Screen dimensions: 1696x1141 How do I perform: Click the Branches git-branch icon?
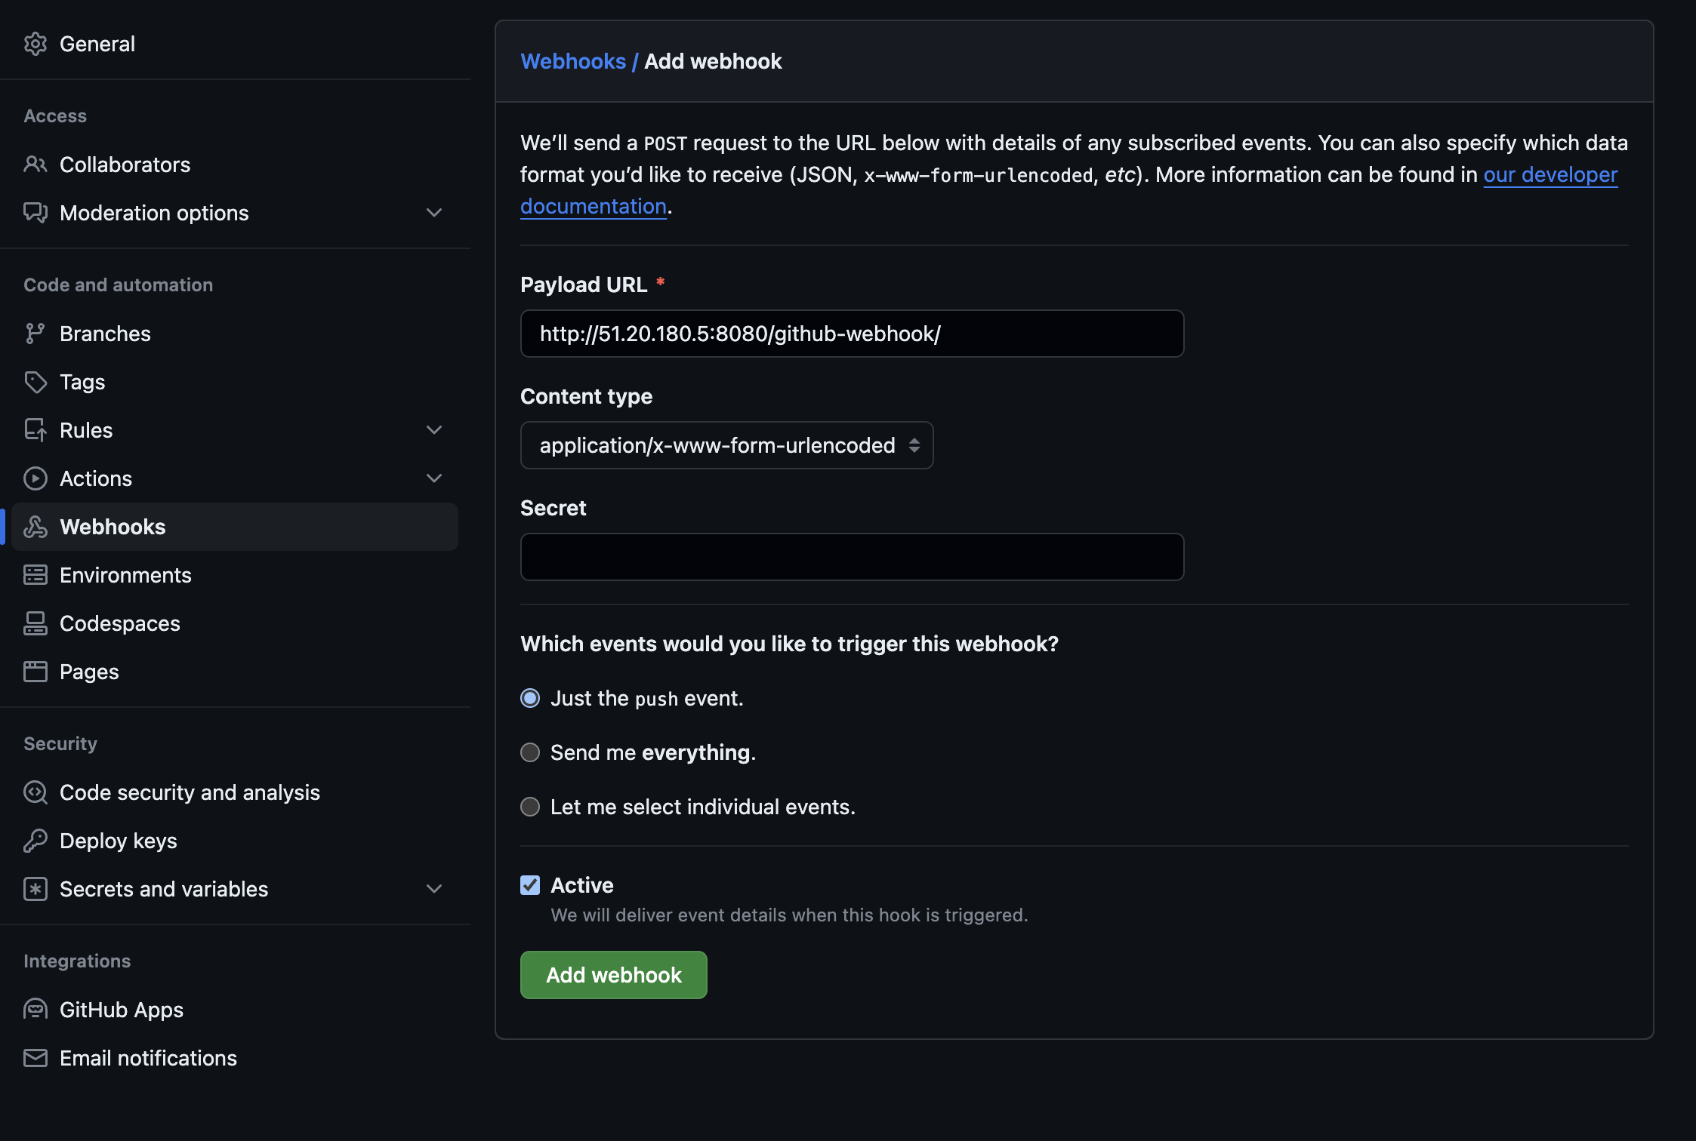click(x=35, y=334)
